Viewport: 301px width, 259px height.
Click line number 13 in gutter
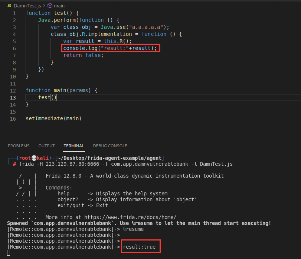click(13, 98)
